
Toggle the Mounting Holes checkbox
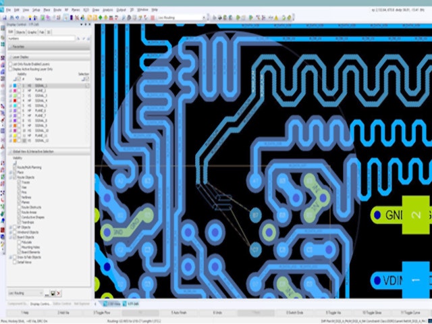[19, 247]
